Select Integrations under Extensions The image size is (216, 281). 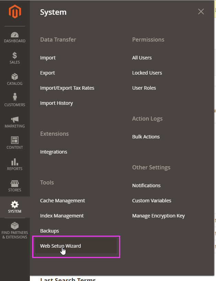click(54, 152)
